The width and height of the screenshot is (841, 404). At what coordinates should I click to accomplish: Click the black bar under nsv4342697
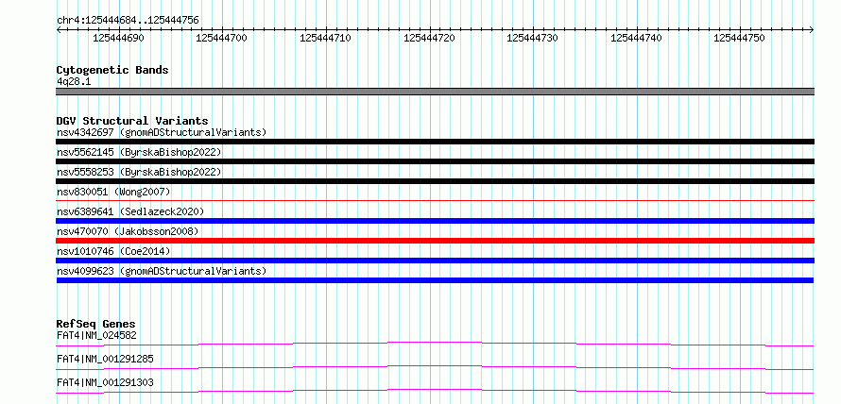(x=435, y=142)
